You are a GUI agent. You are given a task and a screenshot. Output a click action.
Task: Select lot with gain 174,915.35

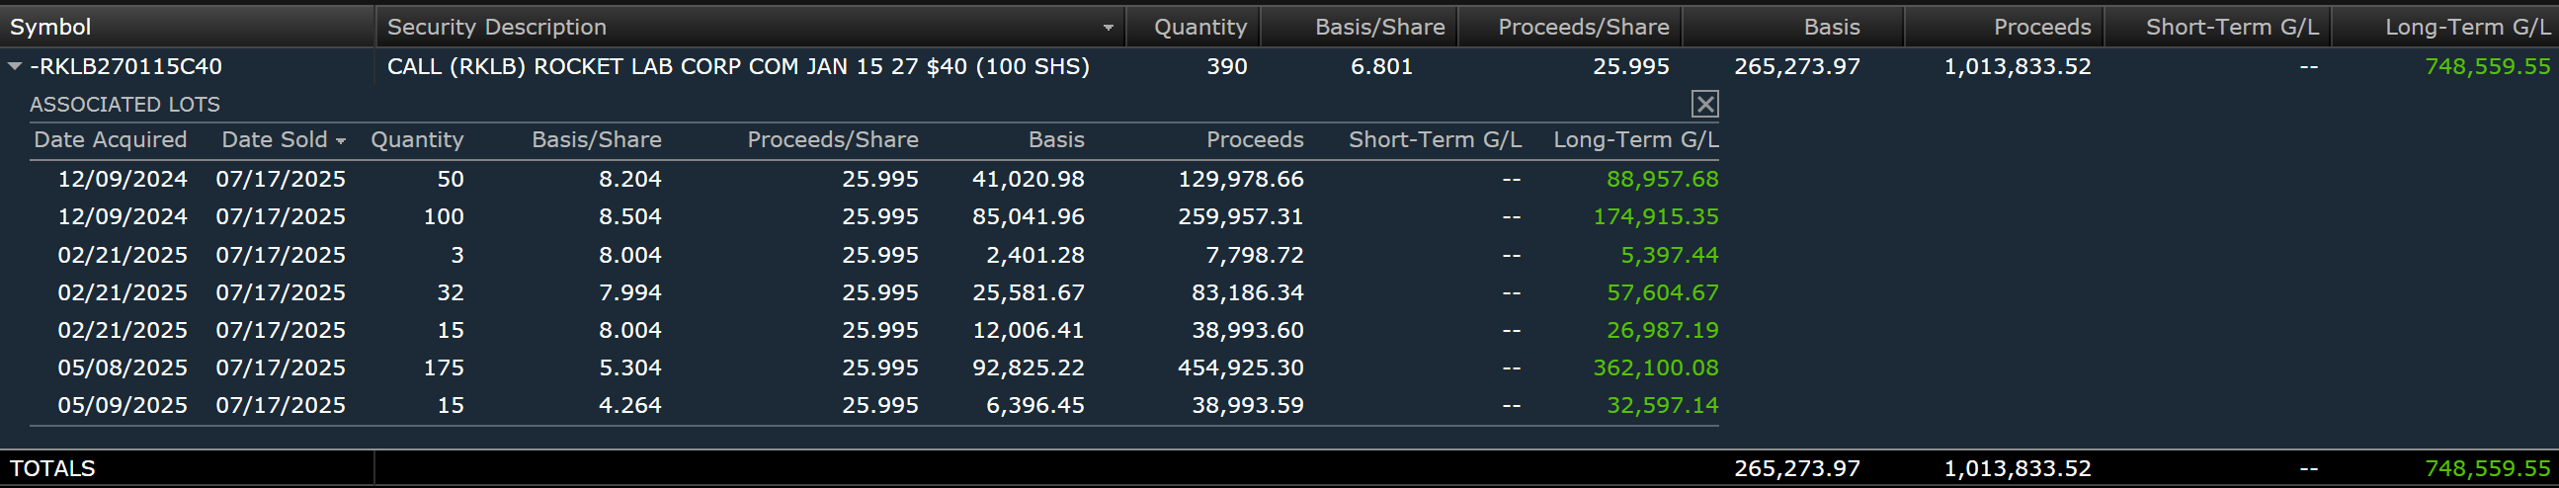[x=874, y=215]
